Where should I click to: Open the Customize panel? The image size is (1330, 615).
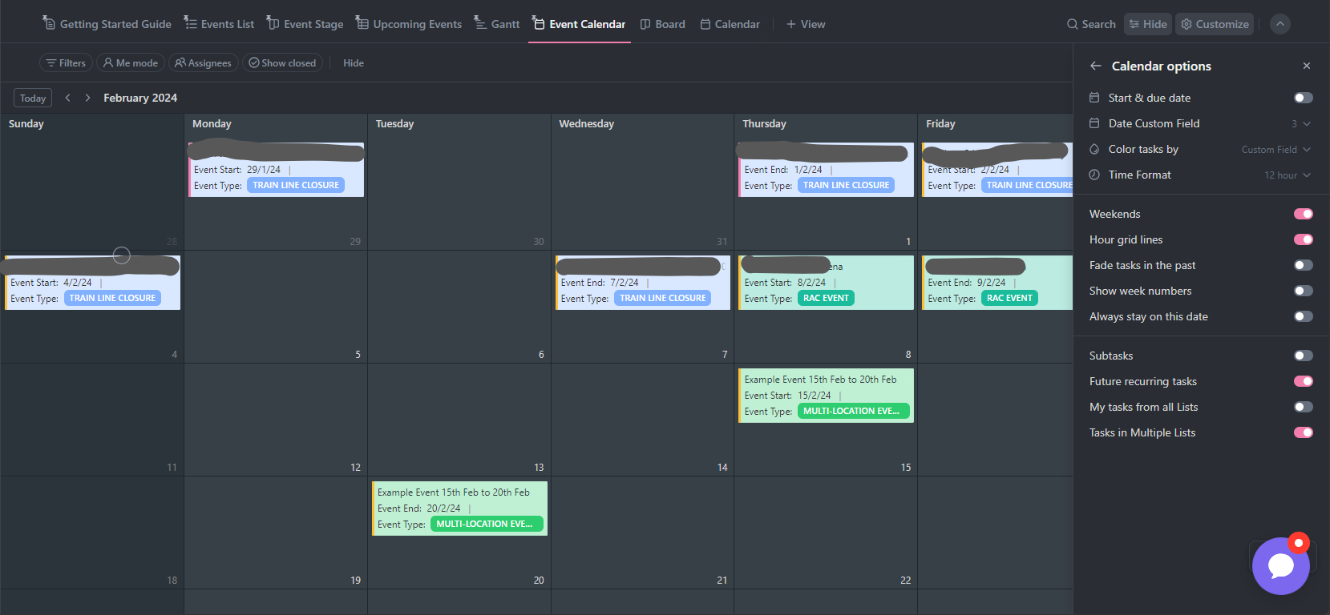pos(1215,24)
